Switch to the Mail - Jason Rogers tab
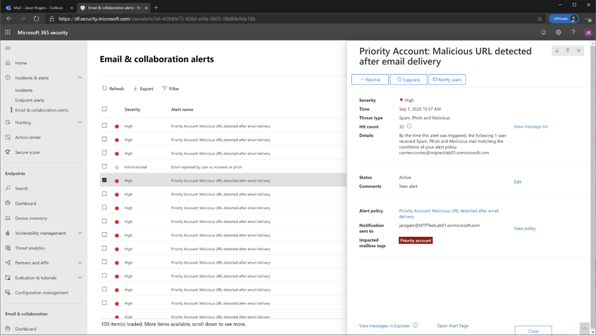The image size is (596, 335). [x=37, y=8]
